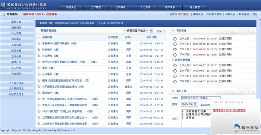This screenshot has width=261, height=135.
Task: Click the clock icon for 上午上班 10:40:56
Action: click(x=175, y=39)
